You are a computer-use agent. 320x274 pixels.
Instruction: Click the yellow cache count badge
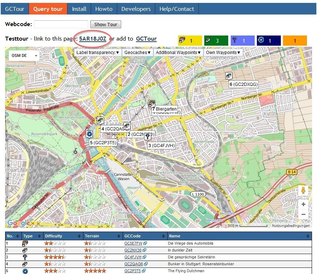click(190, 41)
